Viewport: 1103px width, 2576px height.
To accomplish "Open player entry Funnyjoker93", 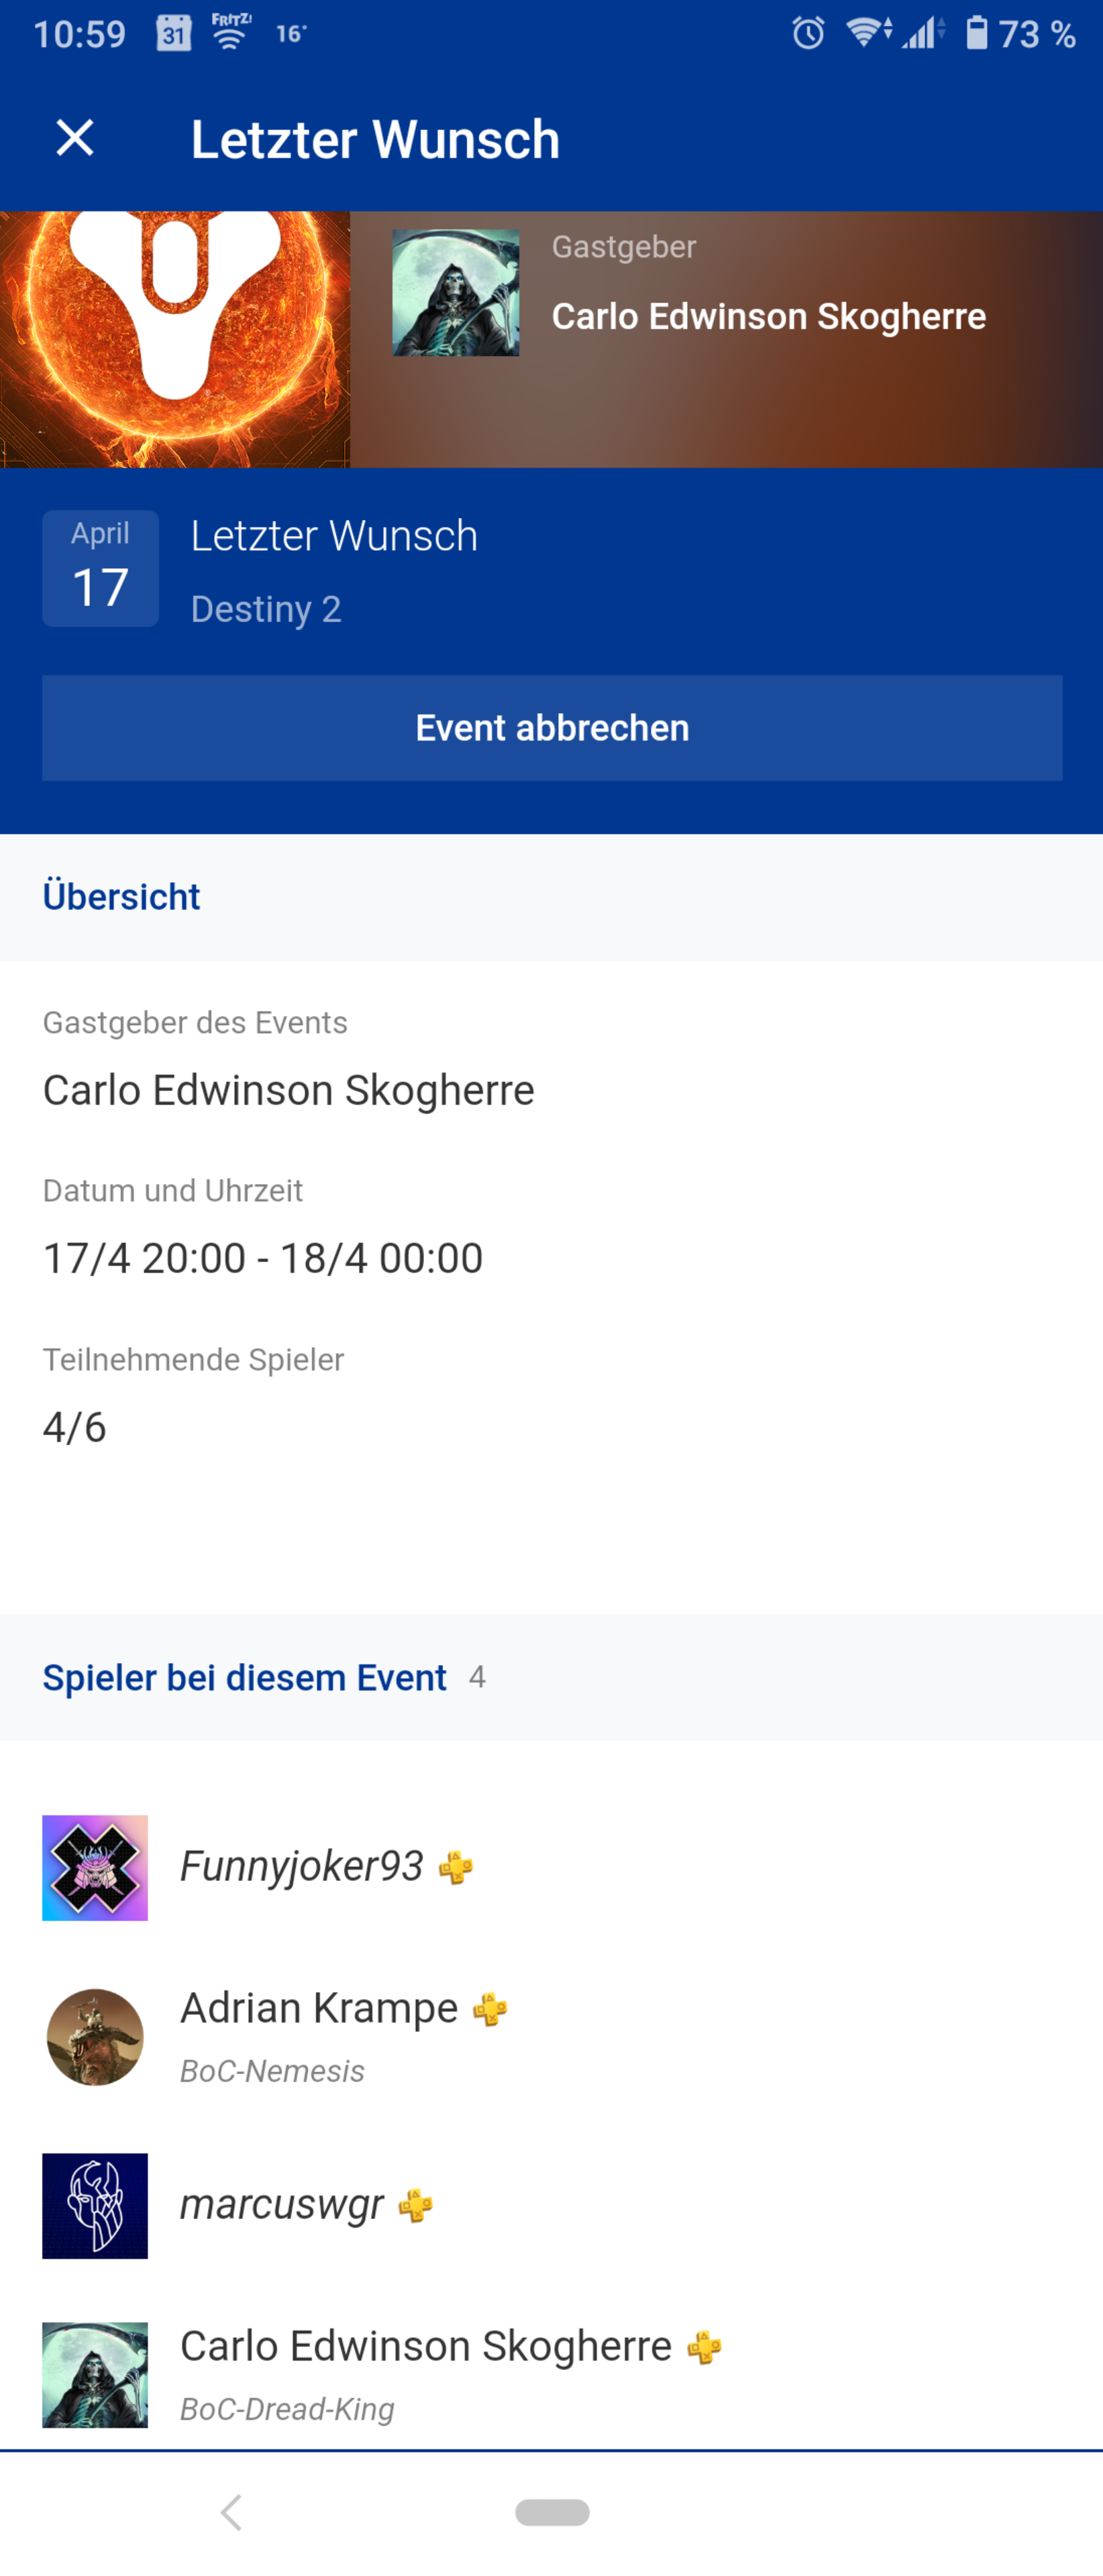I will [x=301, y=1867].
